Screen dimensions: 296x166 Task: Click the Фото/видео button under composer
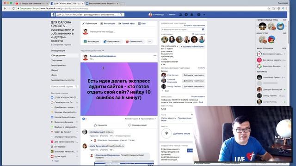(92, 41)
